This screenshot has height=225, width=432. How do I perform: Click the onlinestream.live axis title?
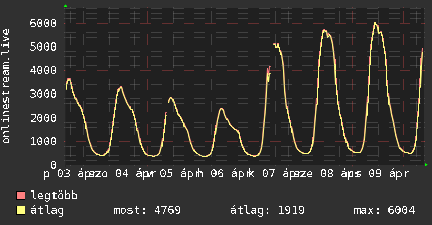(x=6, y=86)
